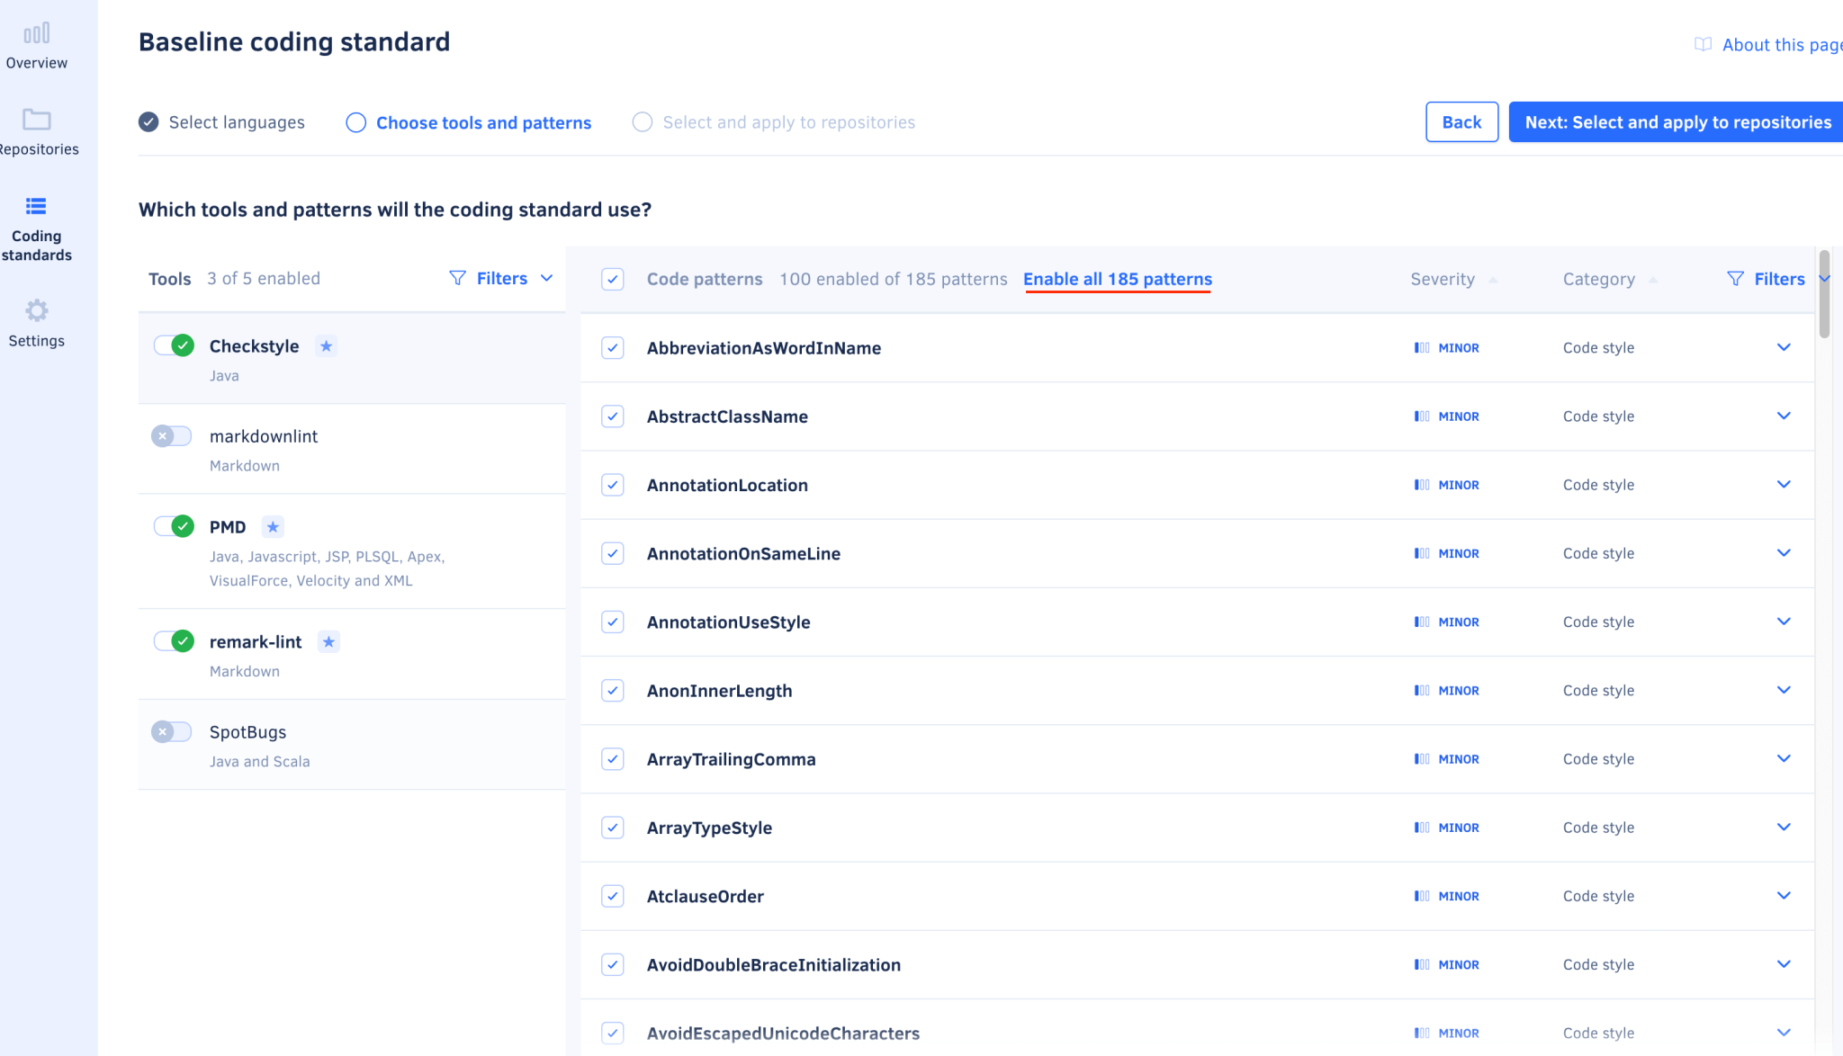Uncheck the AbstractClassName pattern
The image size is (1843, 1056).
pos(613,416)
